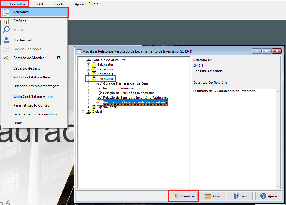Image resolution: width=286 pixels, height=205 pixels.
Task: Select Inventário Patrimonial Gerado report
Action: pos(126,88)
